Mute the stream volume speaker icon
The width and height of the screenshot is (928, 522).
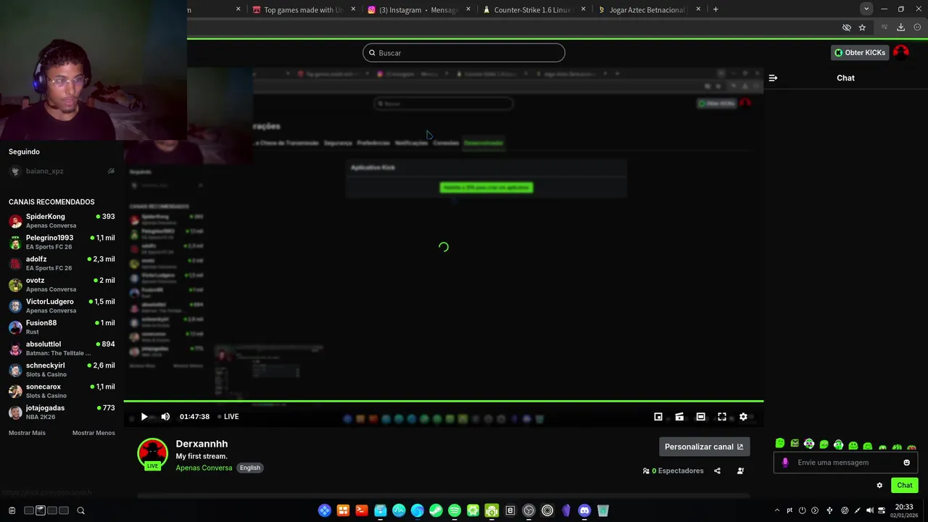(165, 417)
